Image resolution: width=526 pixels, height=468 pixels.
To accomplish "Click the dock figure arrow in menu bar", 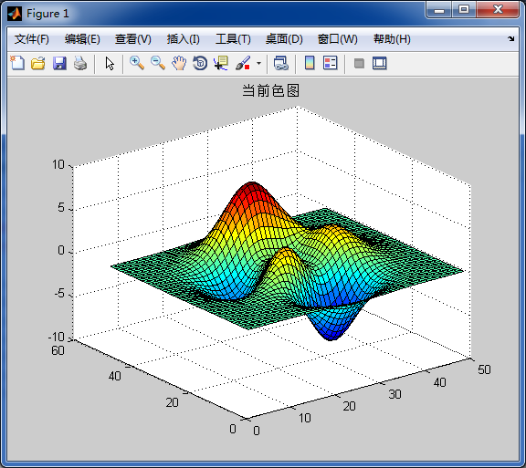I will pyautogui.click(x=510, y=39).
